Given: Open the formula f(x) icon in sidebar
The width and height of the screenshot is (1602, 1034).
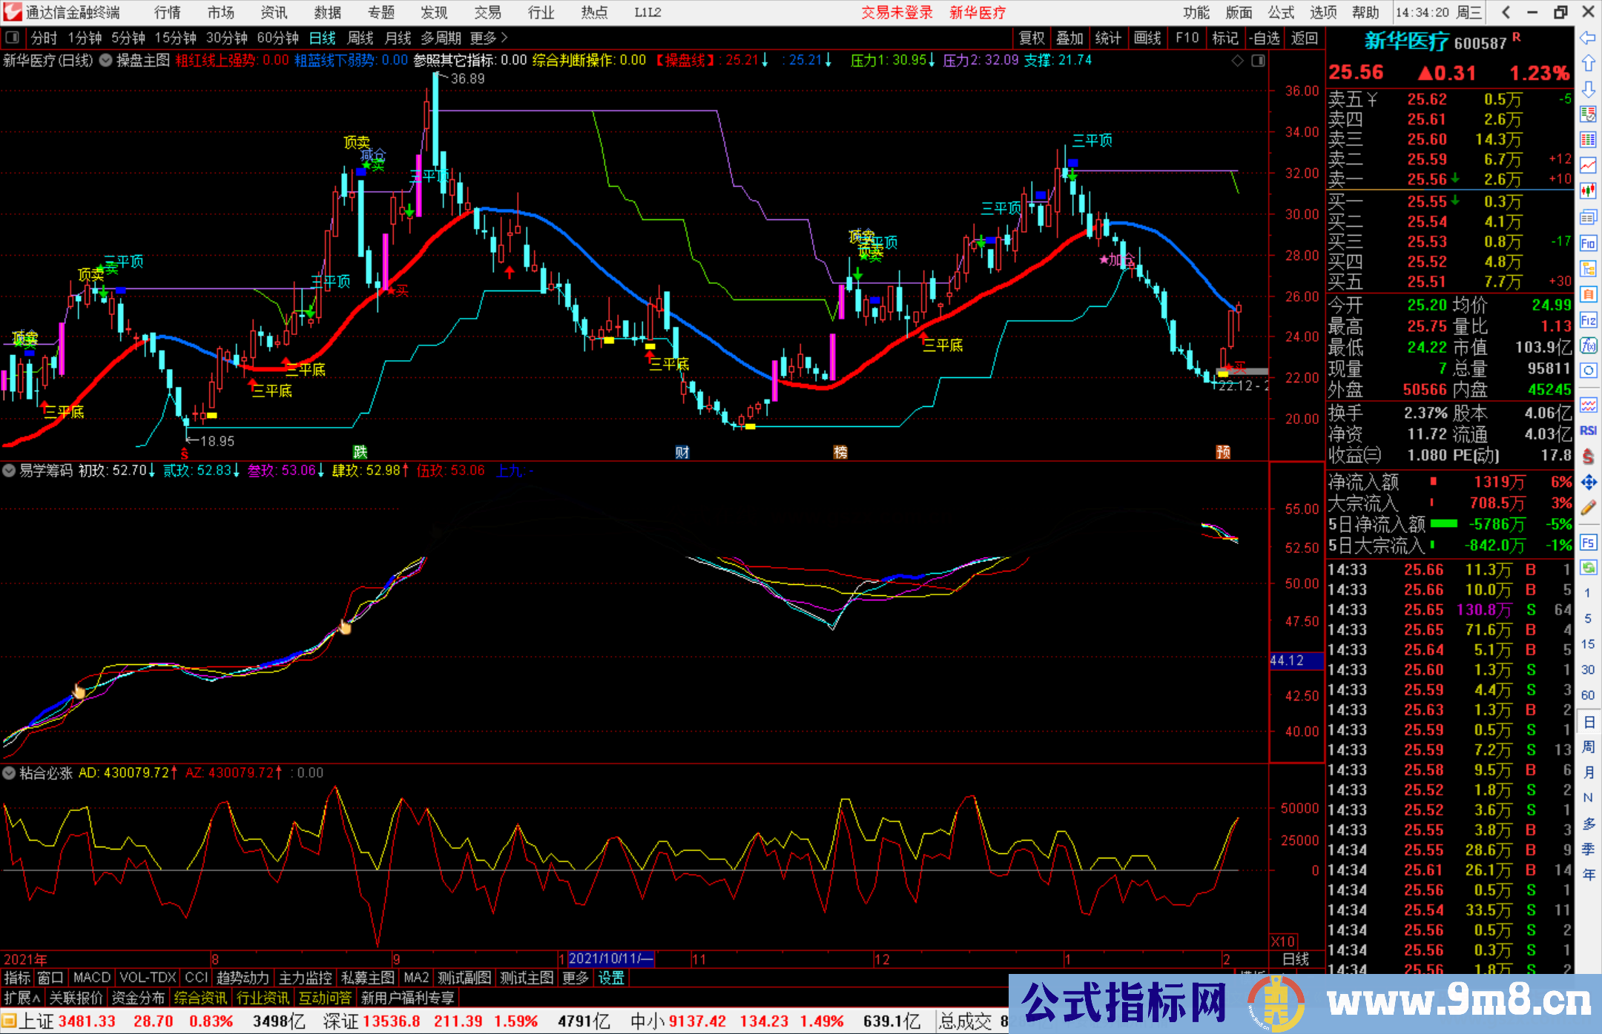Looking at the screenshot, I should click(x=1588, y=345).
